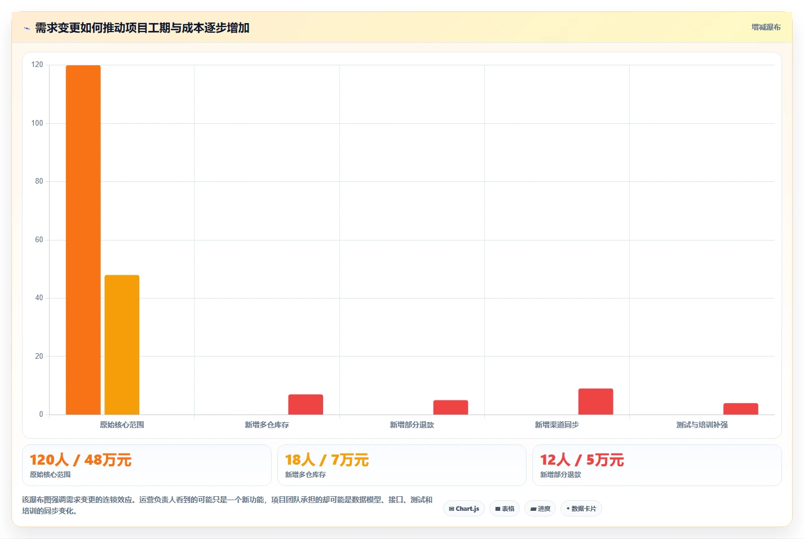Click the y-axis value 40

39,298
